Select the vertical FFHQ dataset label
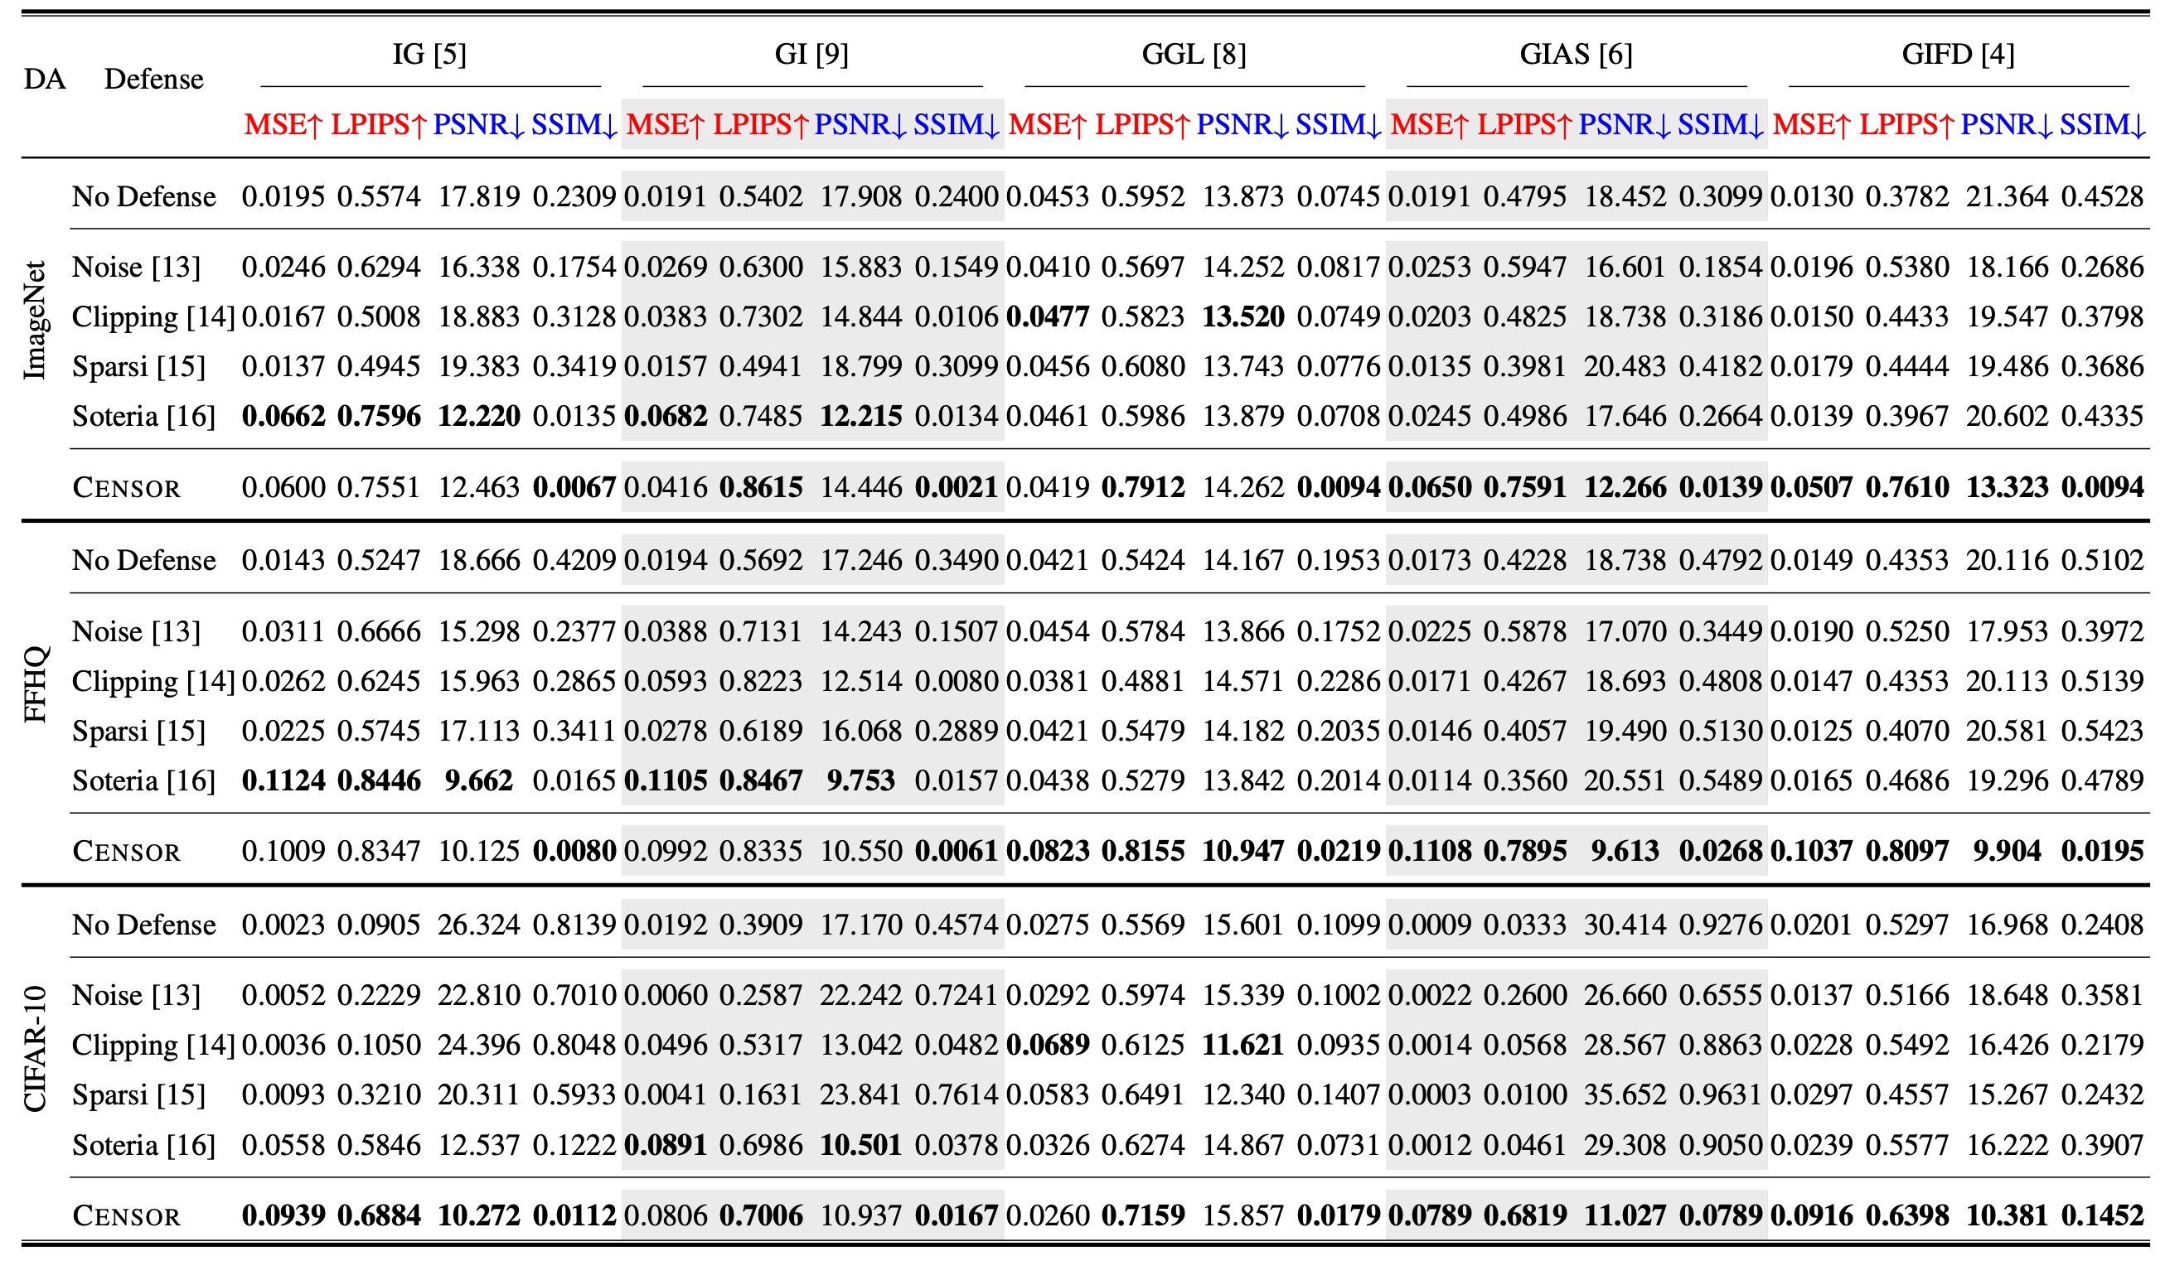Image resolution: width=2170 pixels, height=1261 pixels. click(35, 684)
